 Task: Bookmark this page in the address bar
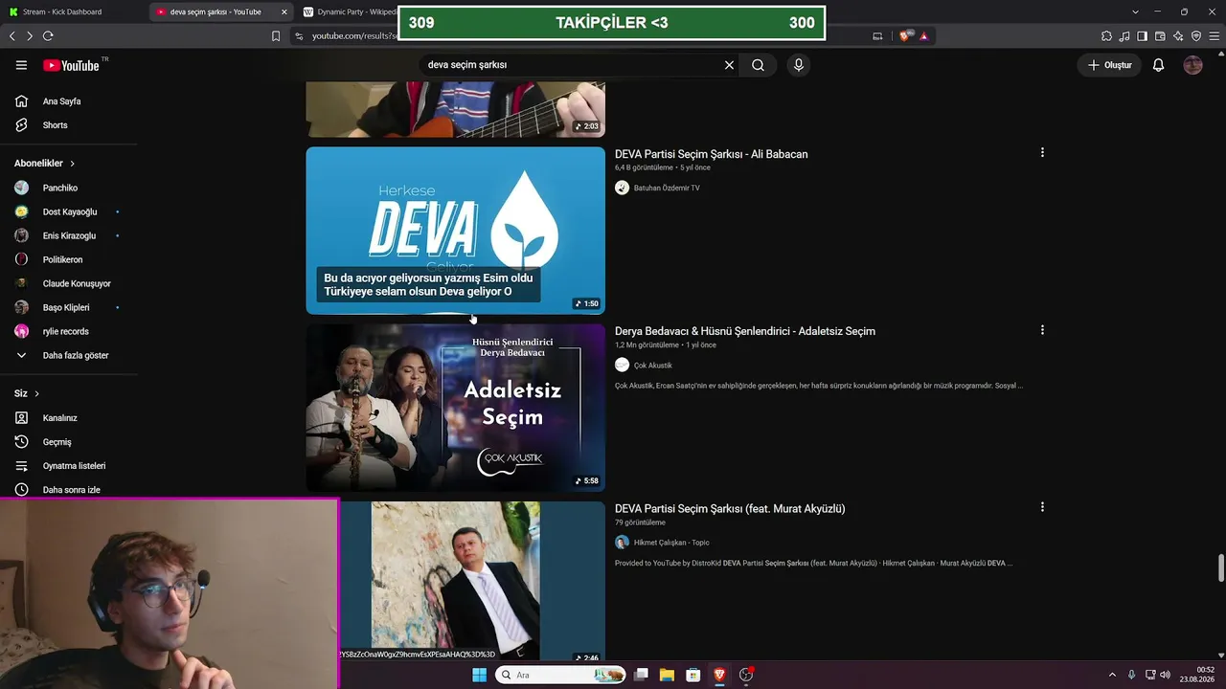(276, 36)
